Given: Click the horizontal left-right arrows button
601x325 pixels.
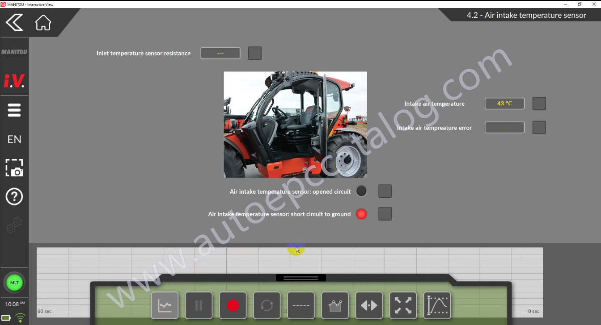Looking at the screenshot, I should pyautogui.click(x=369, y=305).
